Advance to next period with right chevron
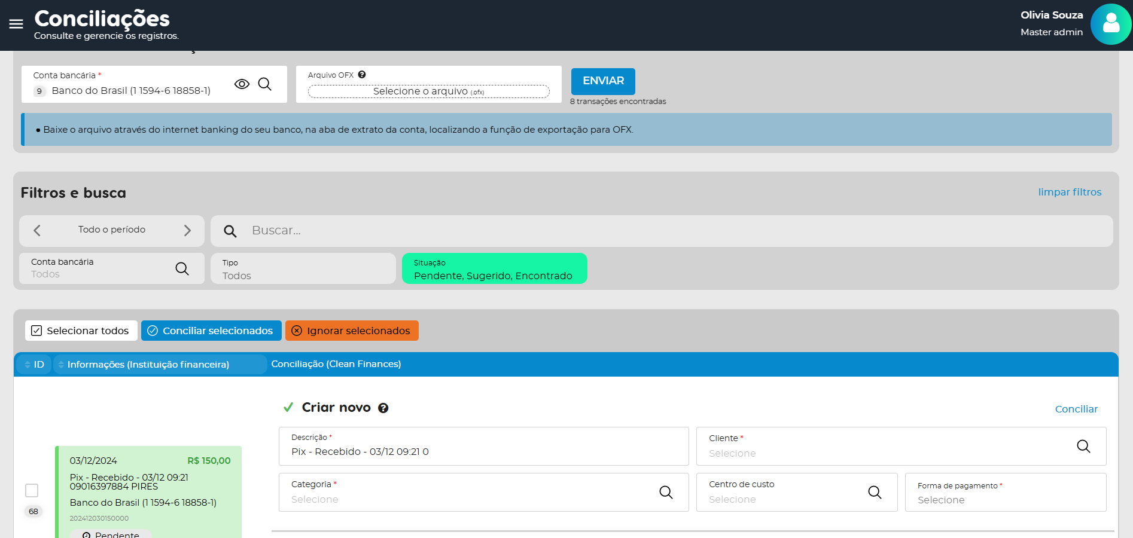This screenshot has height=538, width=1133. point(187,231)
